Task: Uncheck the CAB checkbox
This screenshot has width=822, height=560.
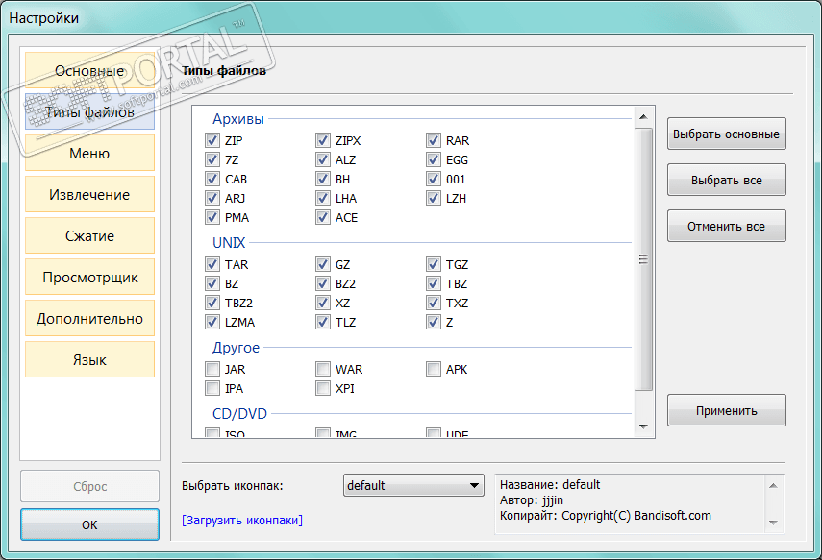Action: click(x=212, y=180)
